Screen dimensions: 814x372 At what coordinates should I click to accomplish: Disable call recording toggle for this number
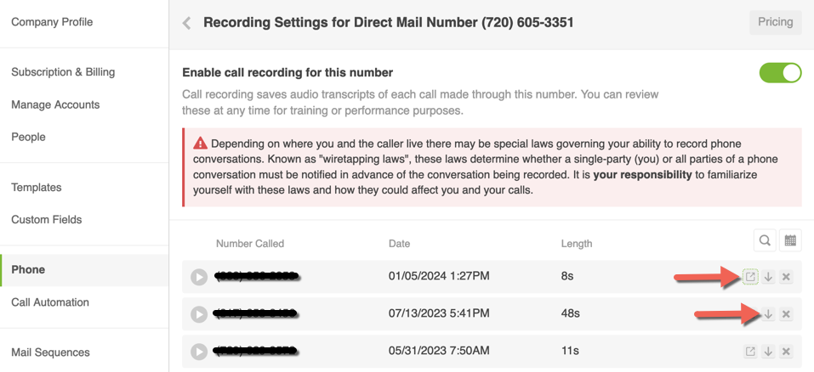coord(780,73)
